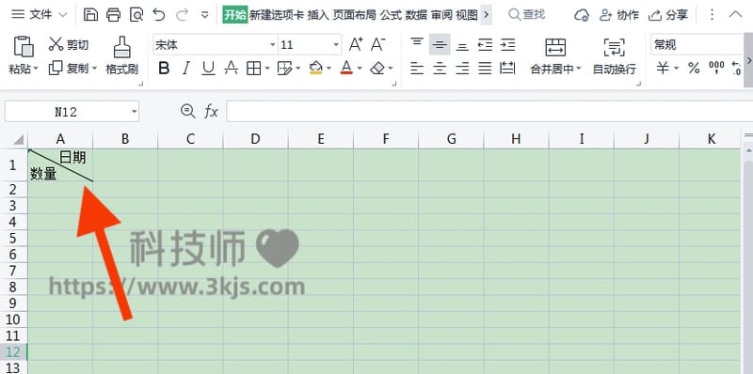The width and height of the screenshot is (753, 374).
Task: Center text horizontally
Action: tap(440, 69)
